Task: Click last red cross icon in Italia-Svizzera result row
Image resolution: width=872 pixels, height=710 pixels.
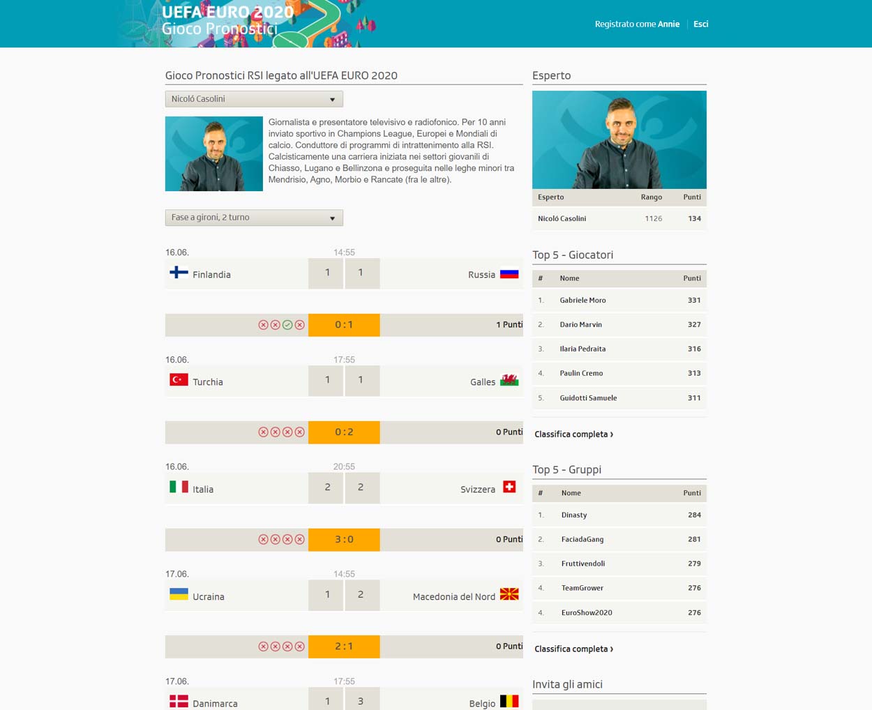Action: click(299, 540)
